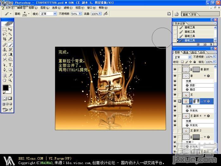
Task: Collapse effects of 王 副本 4 layer
Action: [205, 116]
